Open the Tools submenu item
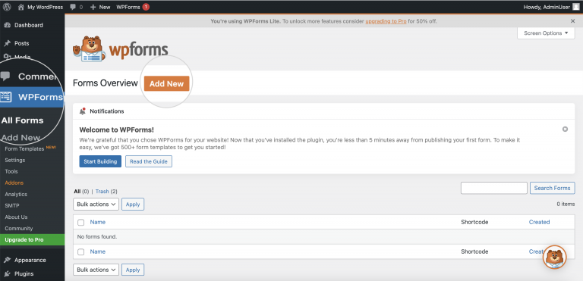The height and width of the screenshot is (281, 583). tap(11, 171)
